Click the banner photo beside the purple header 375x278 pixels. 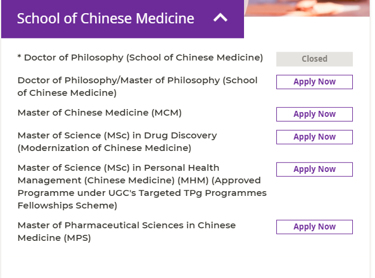click(x=307, y=8)
